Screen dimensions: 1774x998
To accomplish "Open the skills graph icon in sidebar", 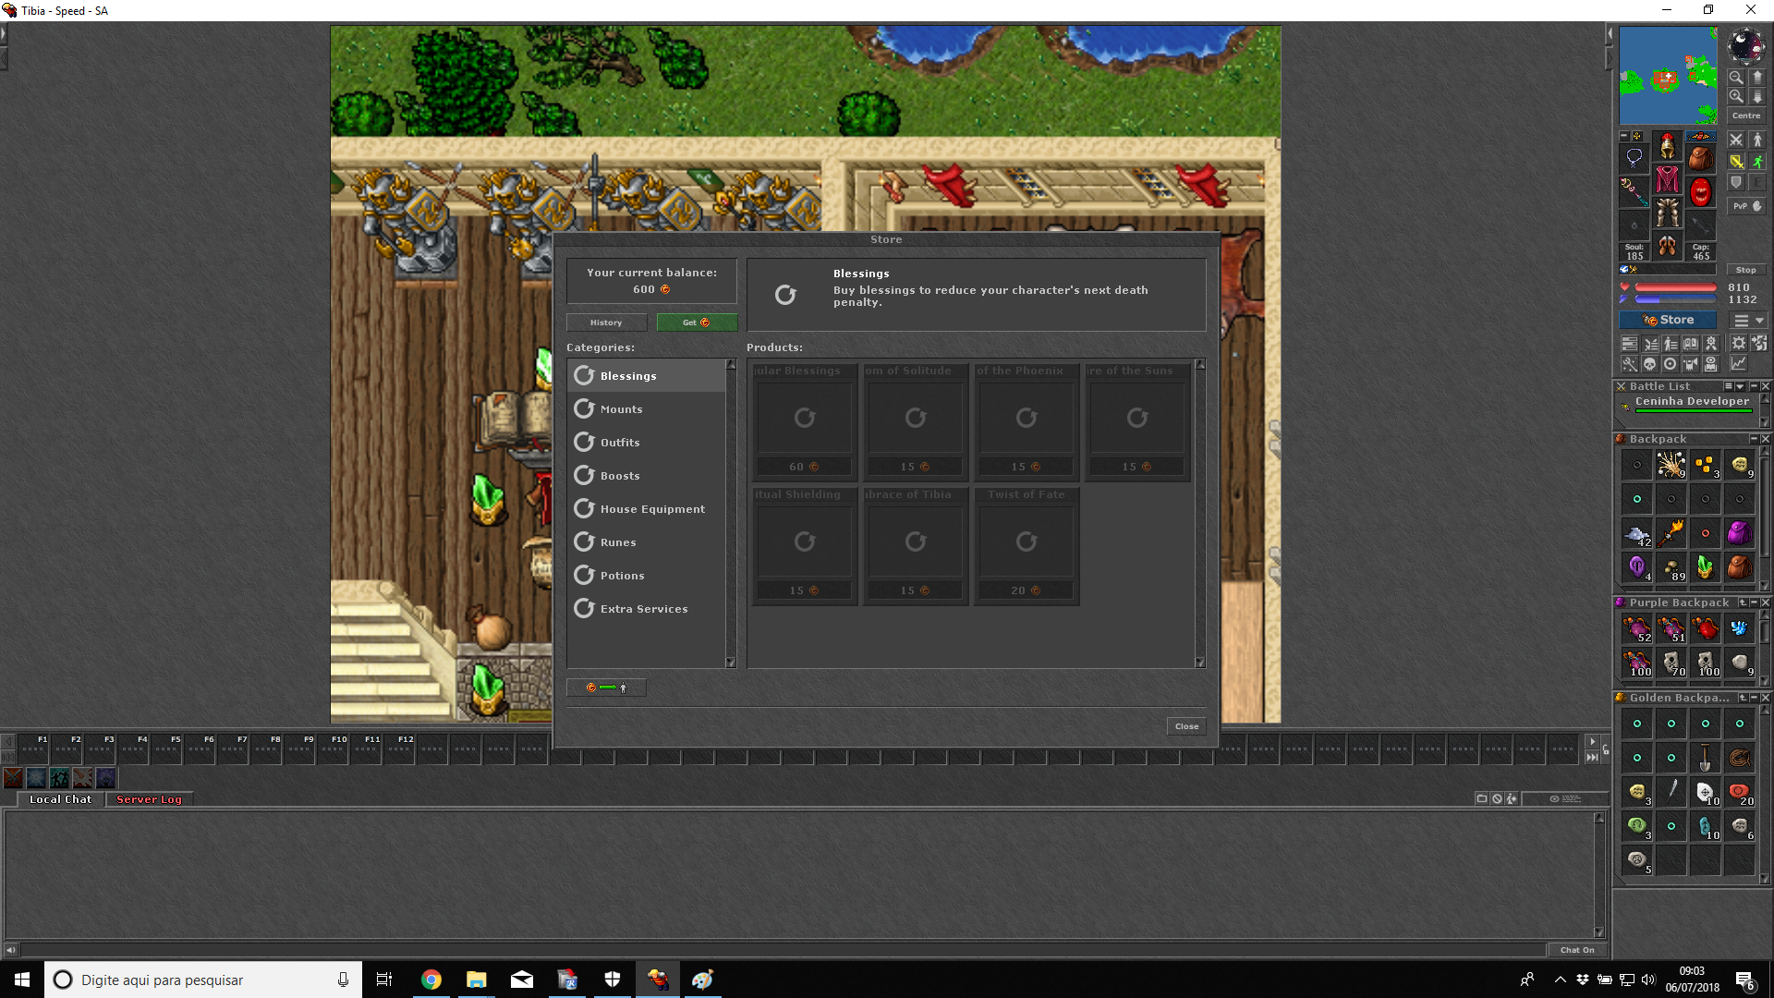I will [1740, 364].
